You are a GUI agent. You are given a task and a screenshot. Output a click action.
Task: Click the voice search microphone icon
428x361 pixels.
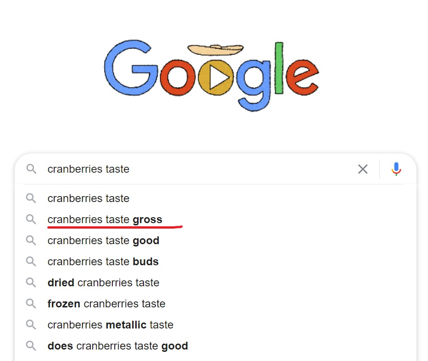[396, 169]
